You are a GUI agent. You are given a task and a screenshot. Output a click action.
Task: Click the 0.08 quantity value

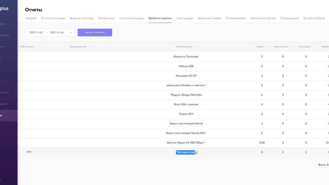pyautogui.click(x=262, y=143)
